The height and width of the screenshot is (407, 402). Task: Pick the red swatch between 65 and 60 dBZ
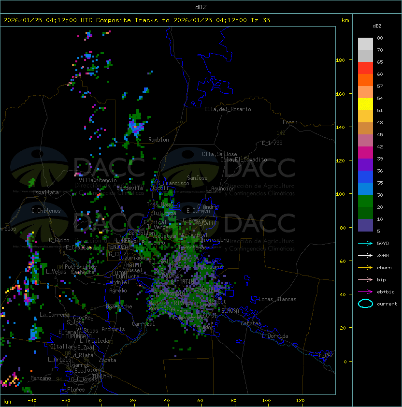[x=365, y=68]
